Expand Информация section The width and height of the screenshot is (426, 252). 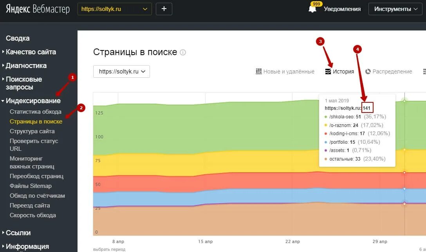[x=27, y=247]
